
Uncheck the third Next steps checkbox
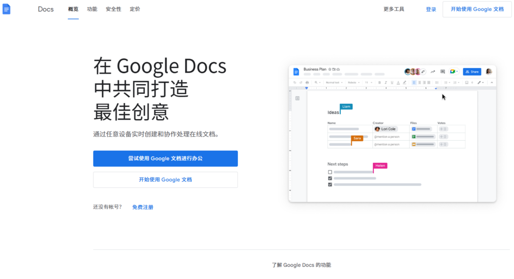[330, 184]
